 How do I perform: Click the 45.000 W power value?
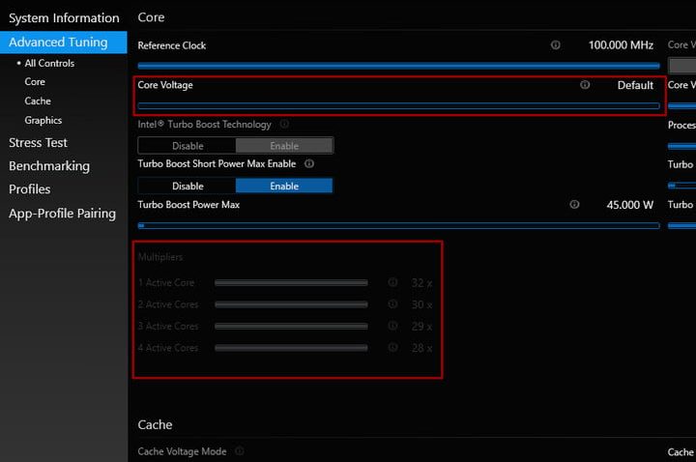click(630, 205)
